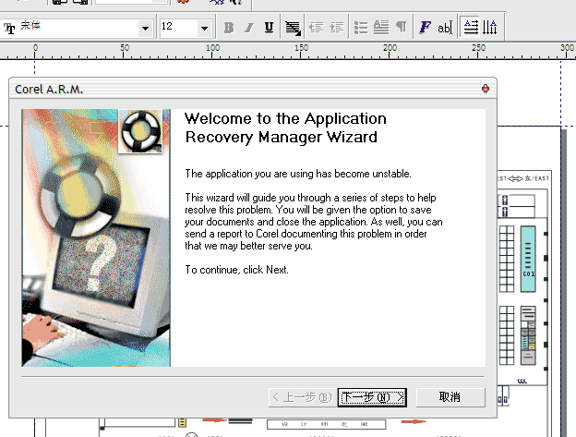Toggle drop cap formatting
Image resolution: width=576 pixels, height=437 pixels.
[381, 28]
